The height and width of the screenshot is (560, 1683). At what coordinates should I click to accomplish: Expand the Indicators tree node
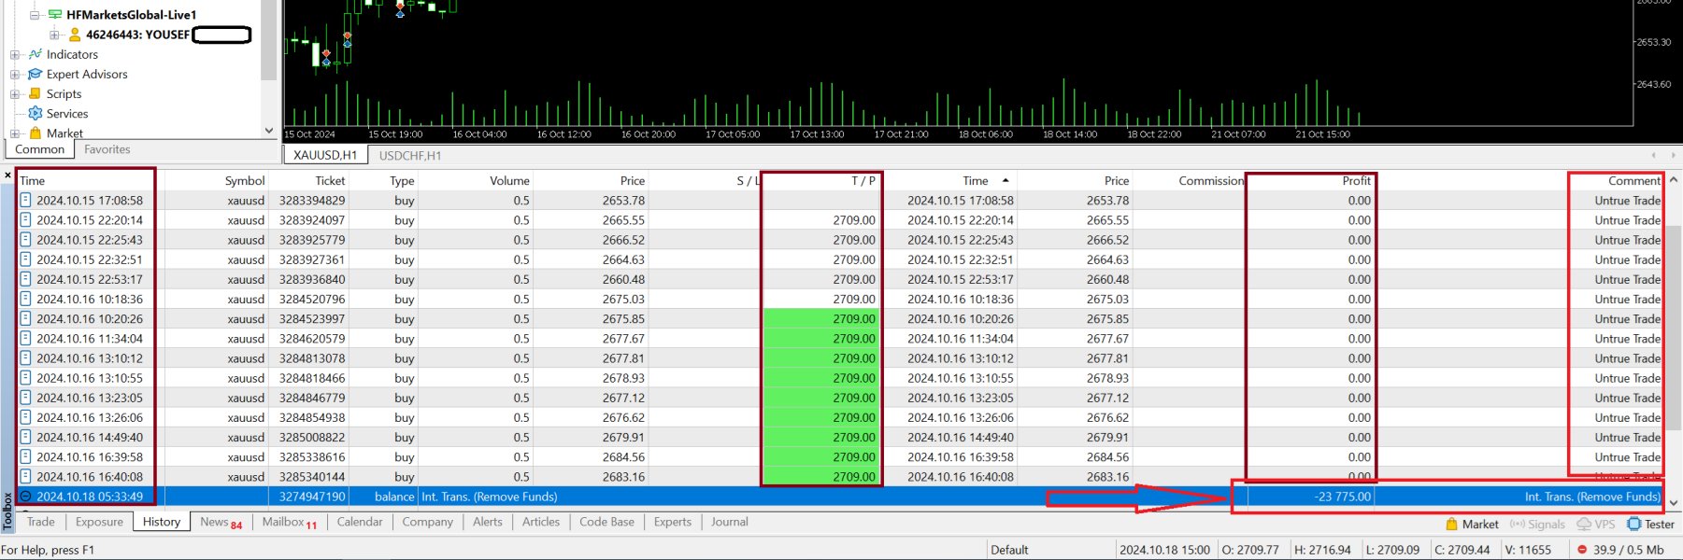15,54
